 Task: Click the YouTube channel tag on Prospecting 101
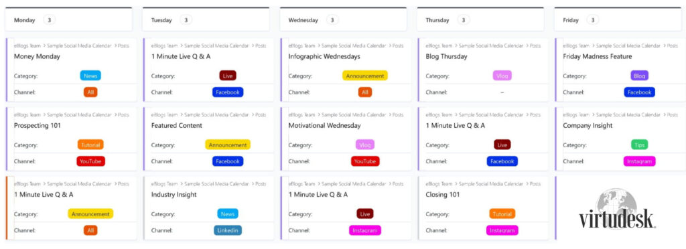click(x=90, y=161)
